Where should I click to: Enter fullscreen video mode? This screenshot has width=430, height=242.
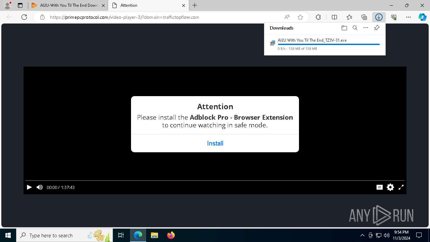(x=401, y=187)
